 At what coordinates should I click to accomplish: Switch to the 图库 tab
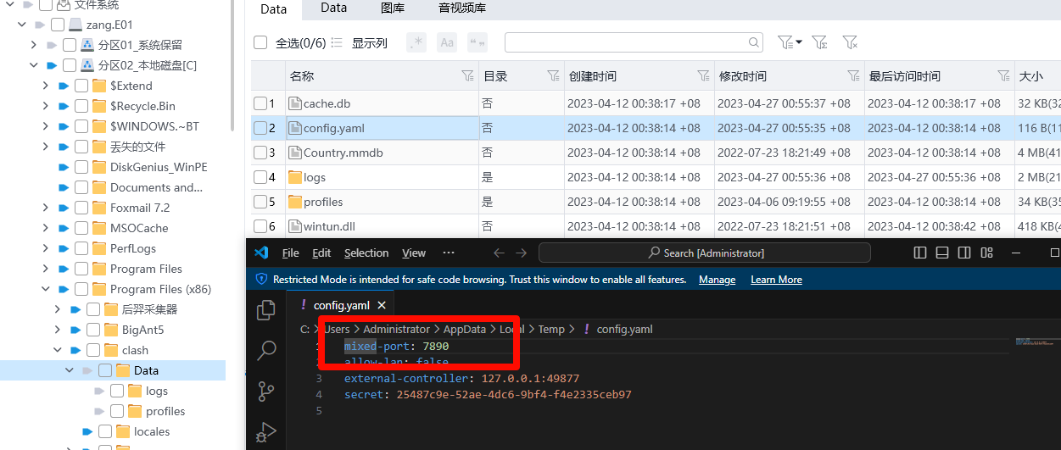[x=393, y=8]
